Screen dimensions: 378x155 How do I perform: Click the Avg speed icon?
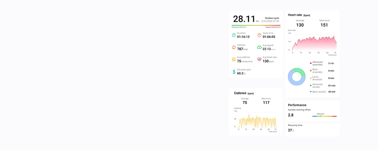click(x=259, y=47)
